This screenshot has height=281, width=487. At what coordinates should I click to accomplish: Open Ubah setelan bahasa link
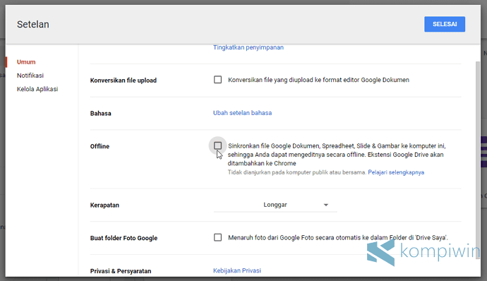click(x=242, y=113)
